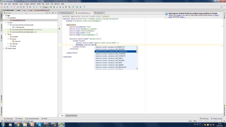Click the Replace toolbar icon
The height and width of the screenshot is (127, 226).
(x=30, y=7)
